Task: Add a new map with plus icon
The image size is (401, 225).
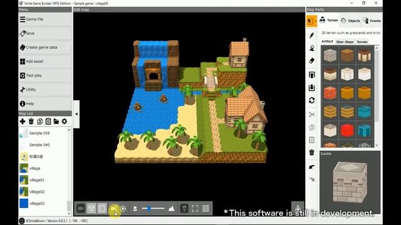Action: click(x=23, y=121)
